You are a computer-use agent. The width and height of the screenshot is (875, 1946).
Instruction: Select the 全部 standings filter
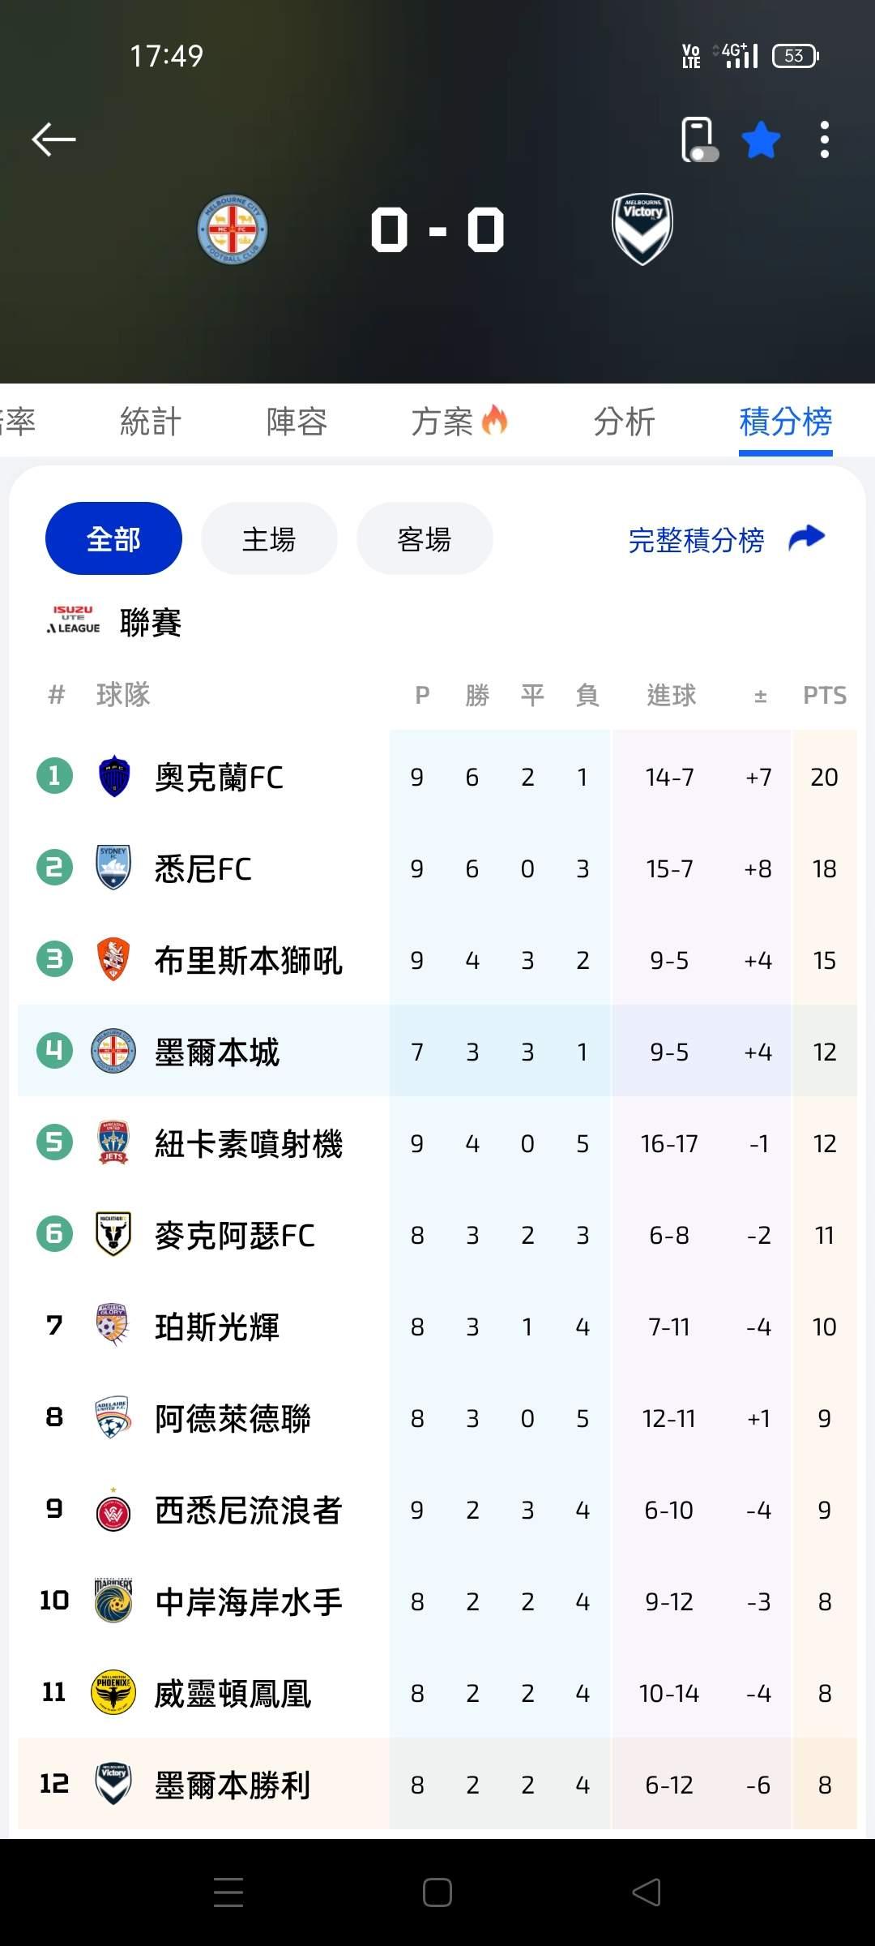coord(113,538)
